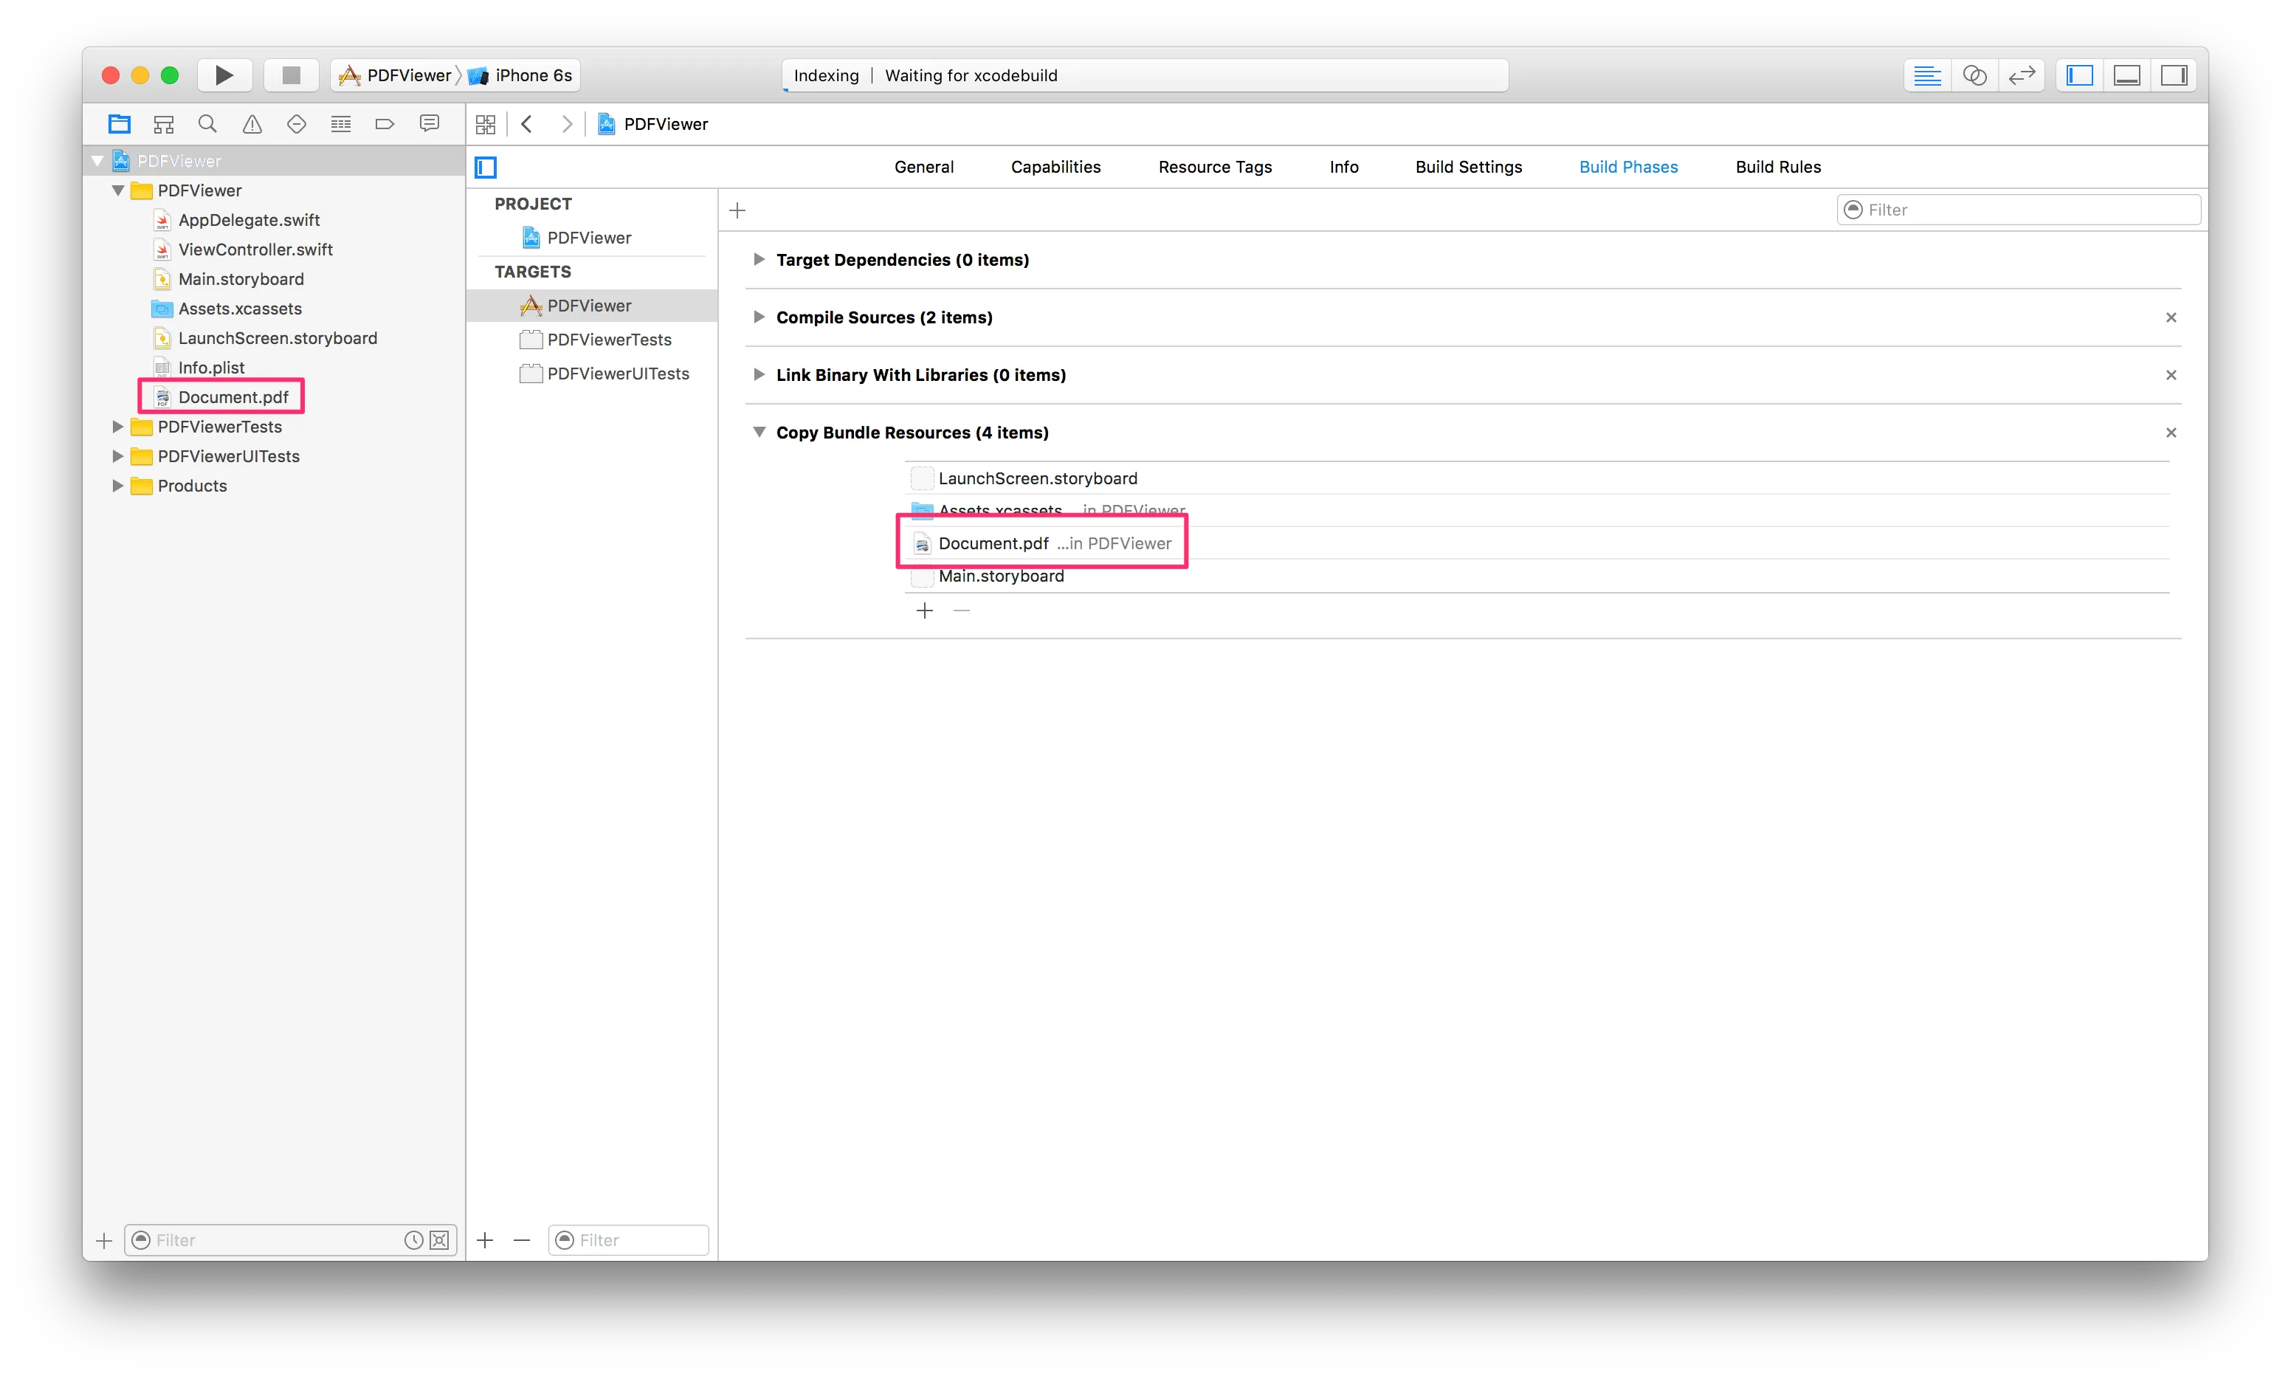This screenshot has width=2291, height=1379.
Task: Show the Breakpoint navigator
Action: coord(385,123)
